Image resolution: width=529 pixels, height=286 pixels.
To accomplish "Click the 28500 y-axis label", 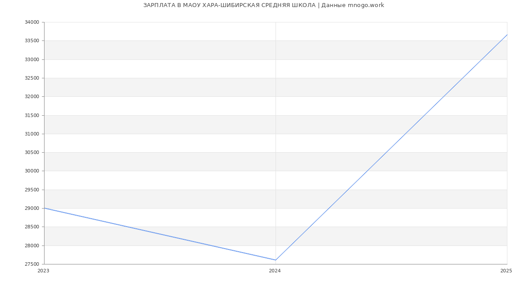I will [x=32, y=227].
